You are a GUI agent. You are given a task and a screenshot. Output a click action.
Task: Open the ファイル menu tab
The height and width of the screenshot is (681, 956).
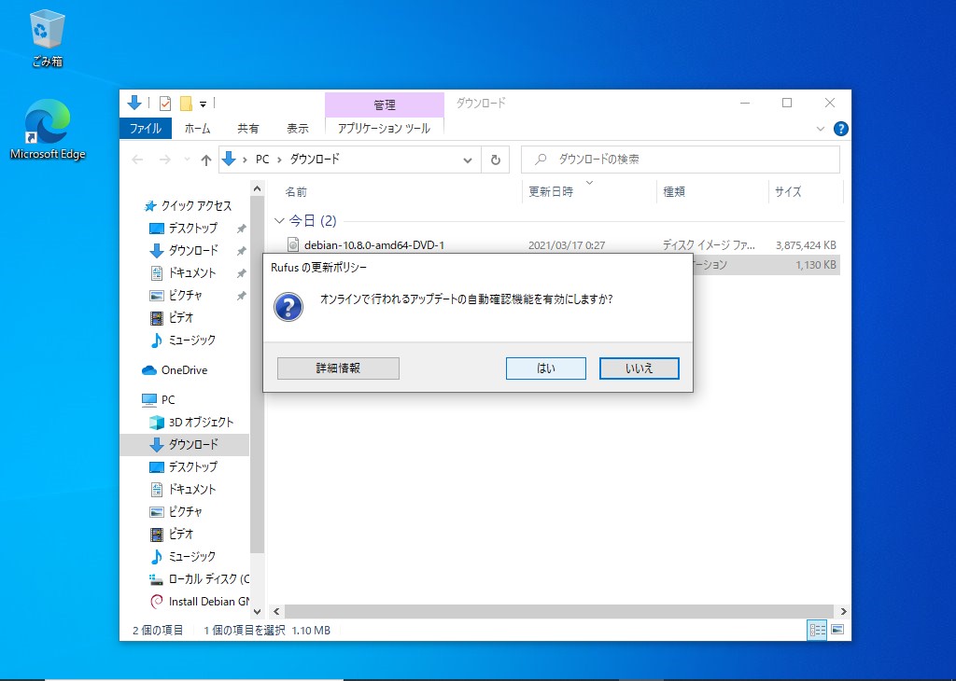coord(145,129)
